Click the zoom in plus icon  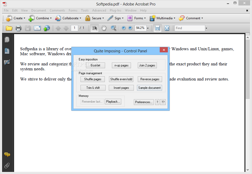point(130,28)
